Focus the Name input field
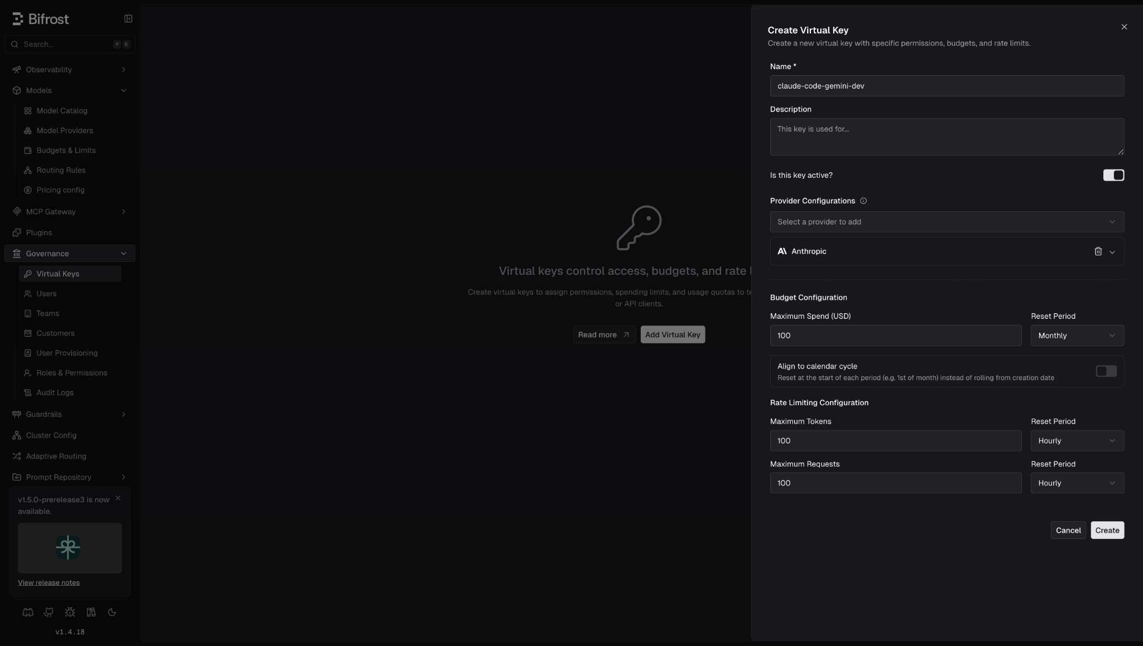1143x646 pixels. [947, 86]
